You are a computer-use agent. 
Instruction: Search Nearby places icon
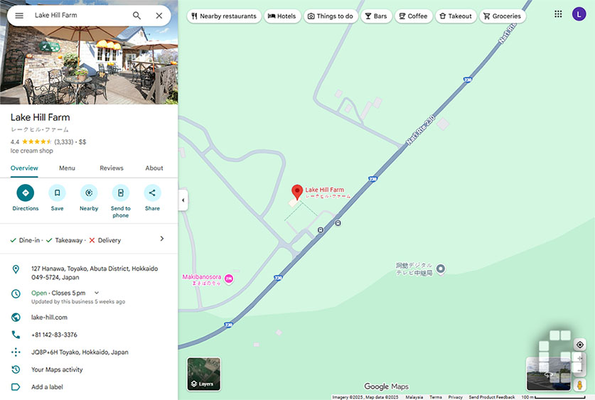(89, 193)
